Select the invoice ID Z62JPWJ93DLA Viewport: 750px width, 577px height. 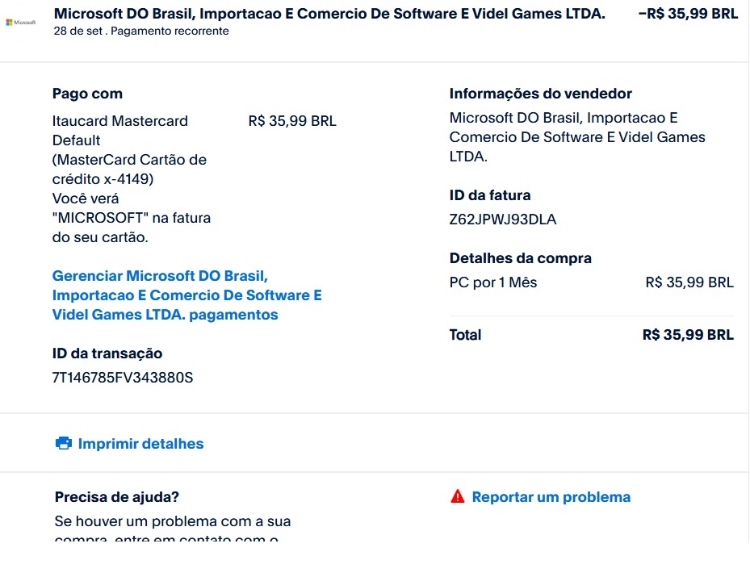click(x=503, y=220)
